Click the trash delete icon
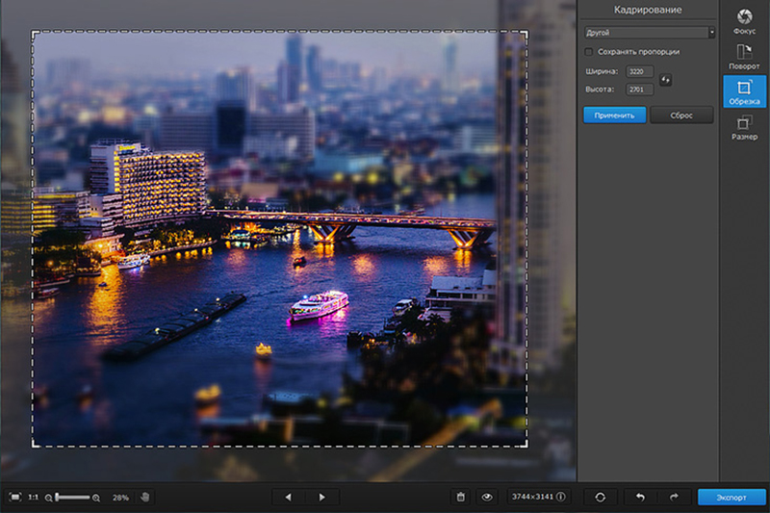Image resolution: width=770 pixels, height=513 pixels. point(461,497)
